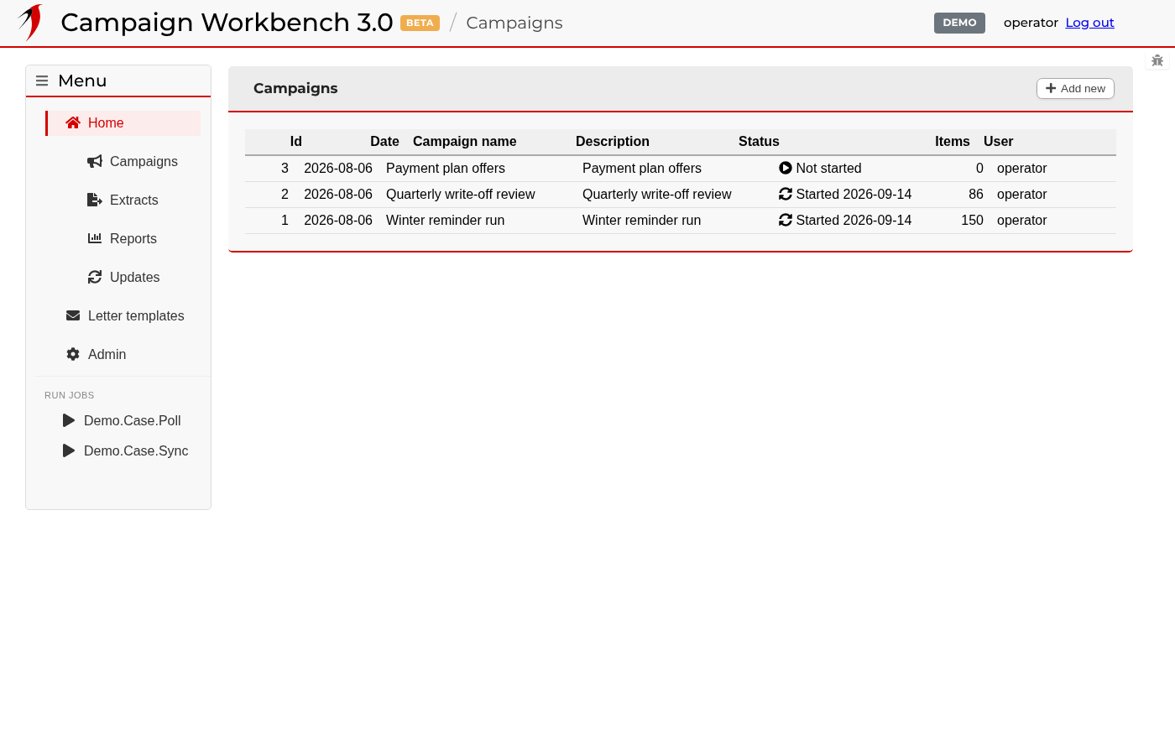Click the items value 86
This screenshot has width=1175, height=755.
point(976,194)
